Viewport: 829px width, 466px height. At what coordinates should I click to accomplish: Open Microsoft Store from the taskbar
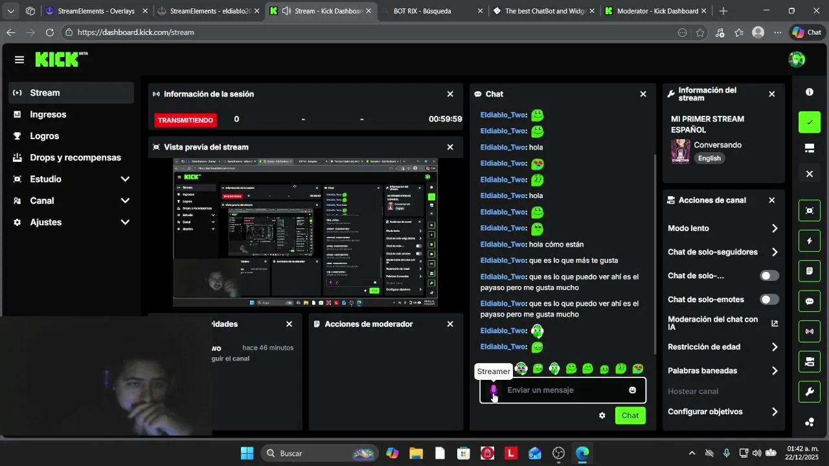coord(463,453)
